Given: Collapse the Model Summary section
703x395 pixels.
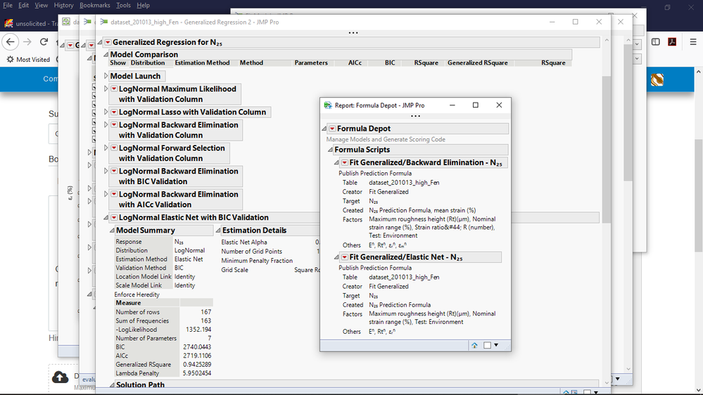Looking at the screenshot, I should point(111,231).
